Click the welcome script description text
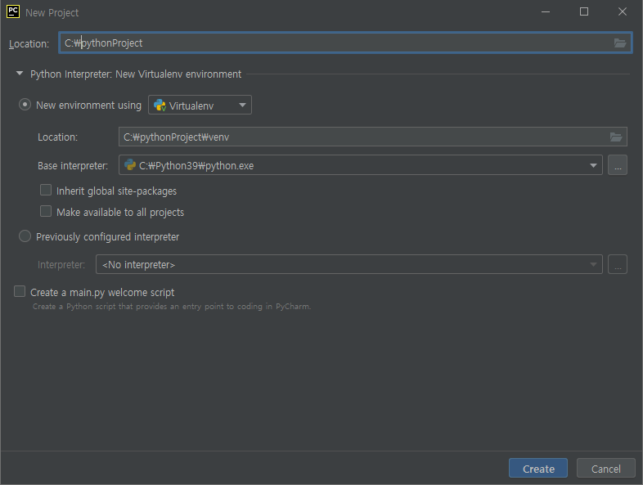The height and width of the screenshot is (485, 643). tap(172, 306)
